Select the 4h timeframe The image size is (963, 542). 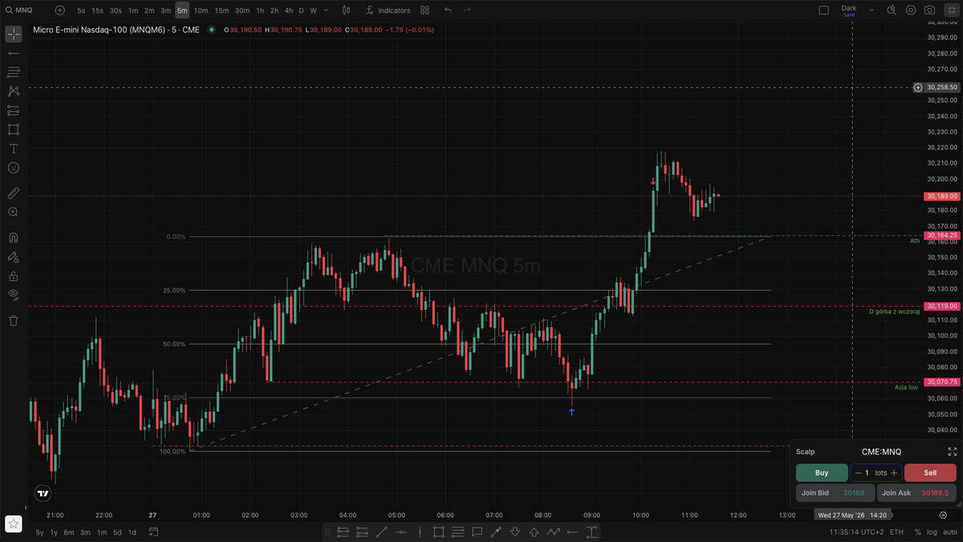pyautogui.click(x=288, y=10)
